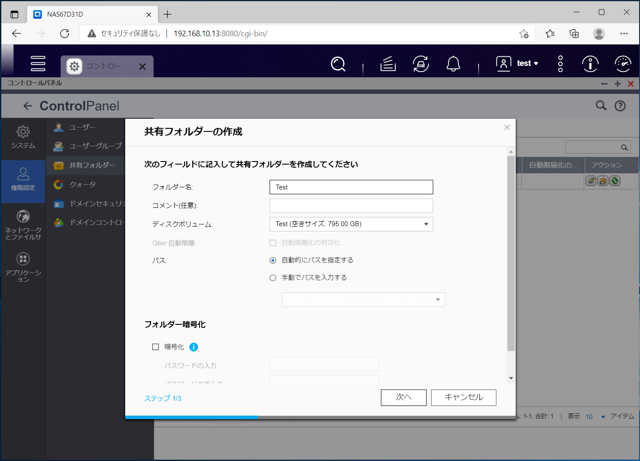640x461 pixels.
Task: Click the dialog scrollbar up arrow
Action: tap(511, 152)
